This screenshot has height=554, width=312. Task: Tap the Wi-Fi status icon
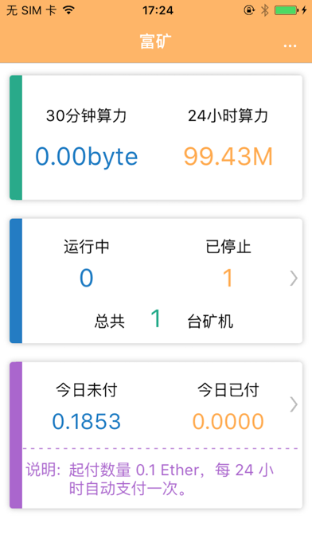coord(69,10)
